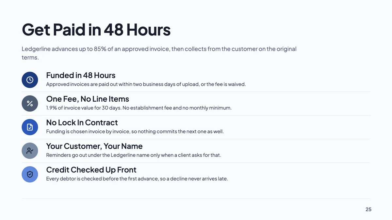Click the clock icon beside Funded in 48 Hours

(x=30, y=80)
